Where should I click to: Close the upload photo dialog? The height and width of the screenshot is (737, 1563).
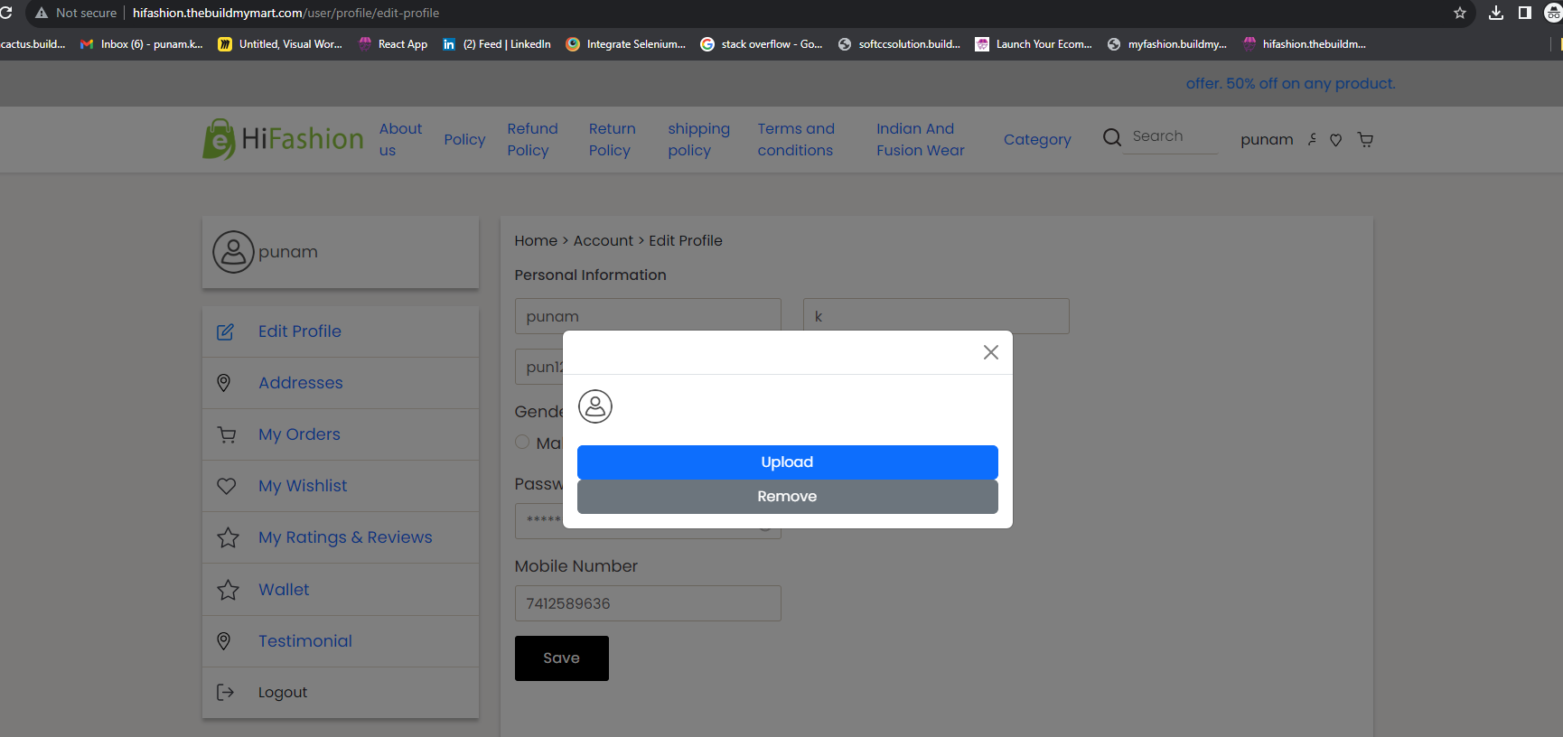[991, 352]
